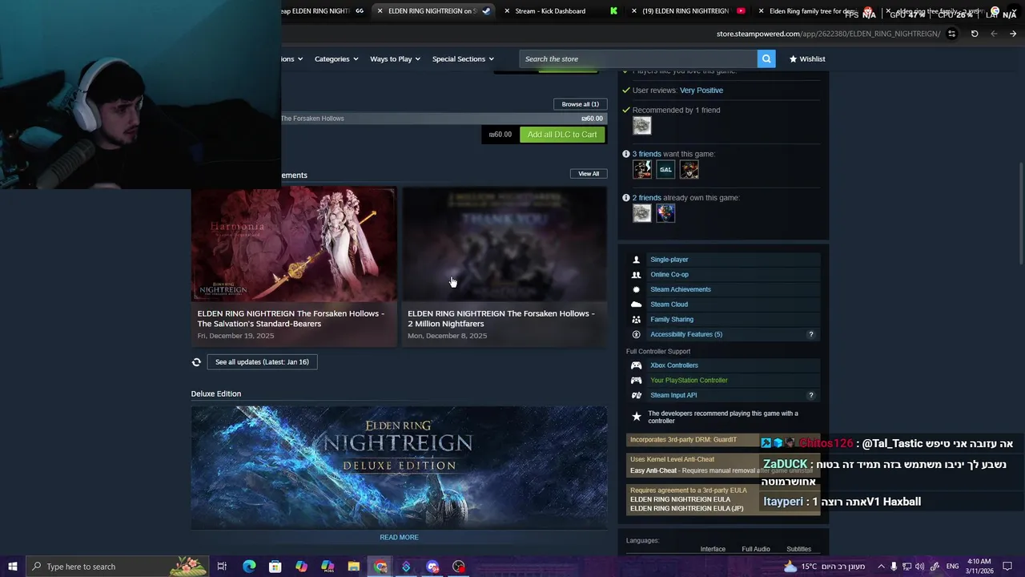Open the Very Positive user reviews link

(x=701, y=91)
